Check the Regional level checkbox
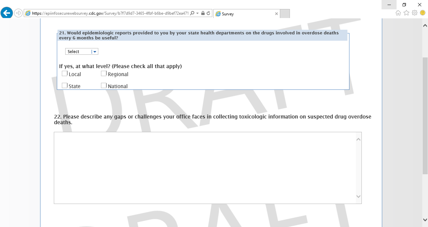 pos(104,73)
